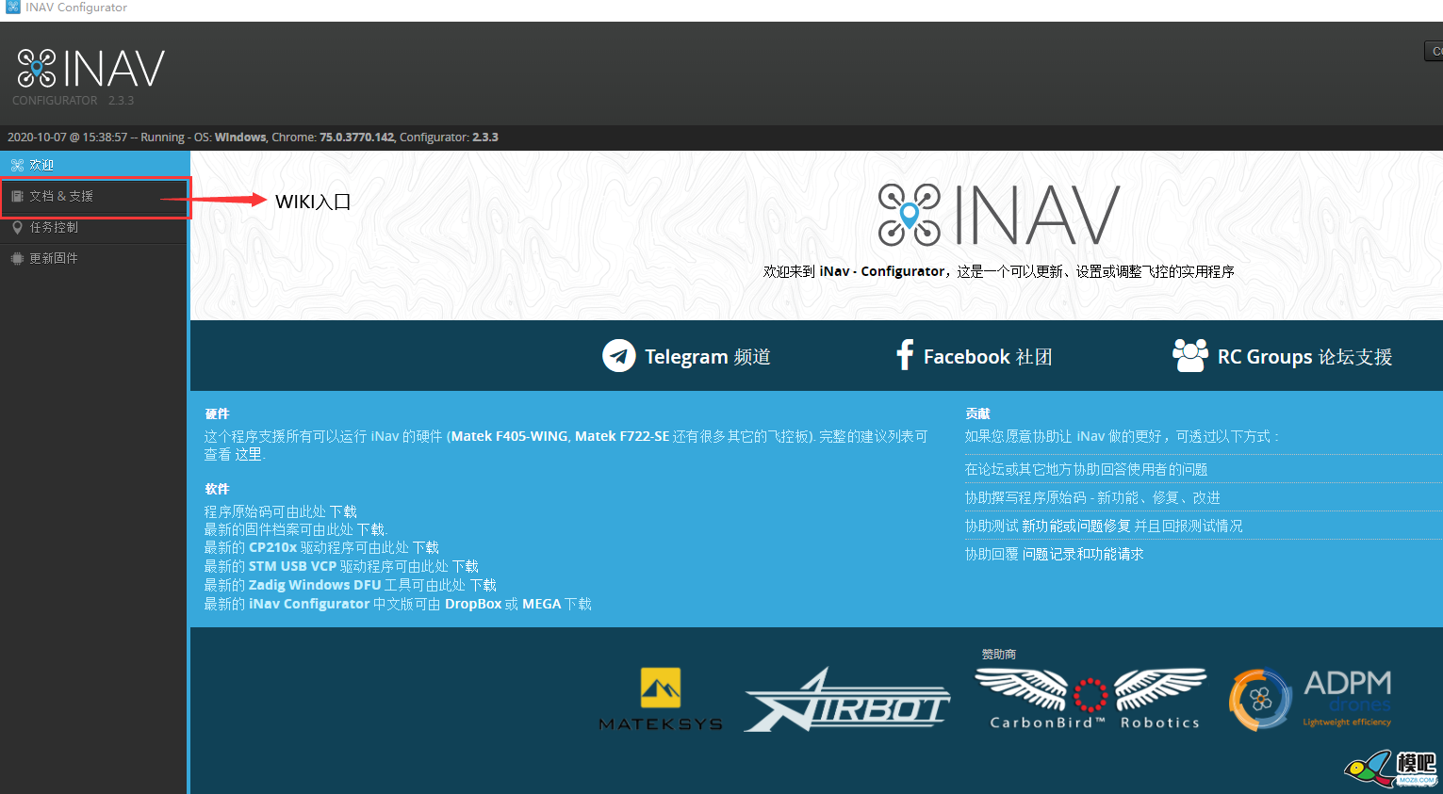This screenshot has width=1443, height=794.
Task: Click the INAV logo in header
Action: [90, 70]
